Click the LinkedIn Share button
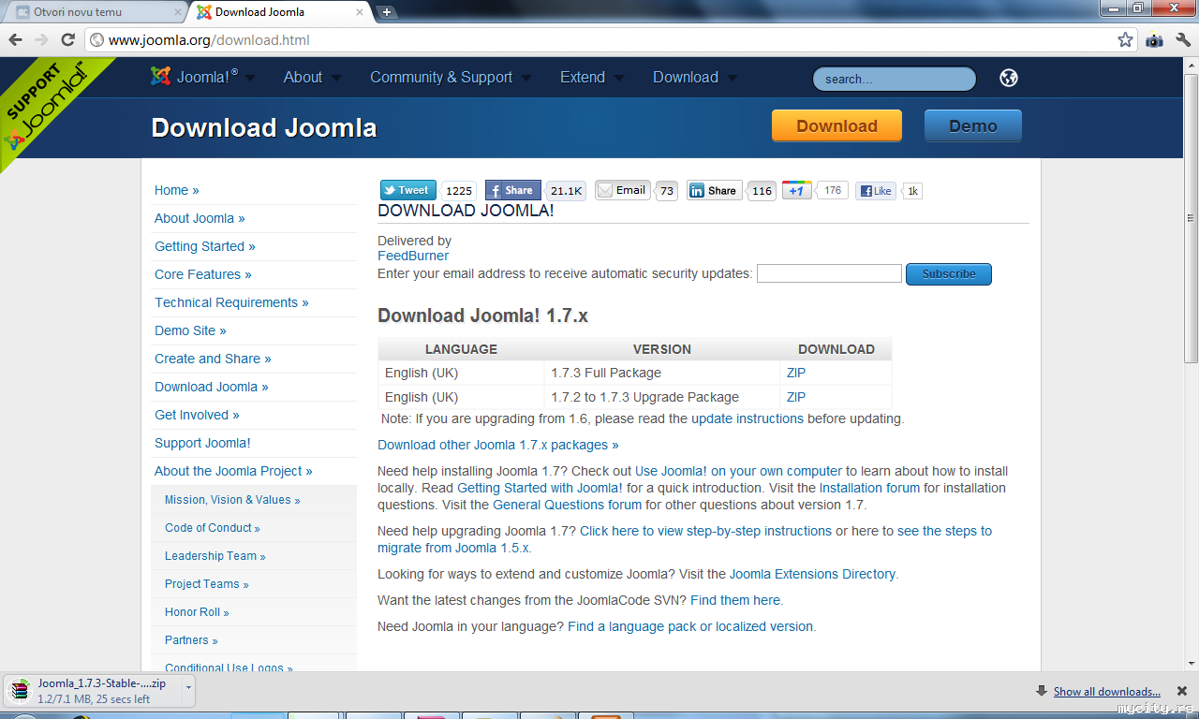The height and width of the screenshot is (719, 1199). (714, 190)
